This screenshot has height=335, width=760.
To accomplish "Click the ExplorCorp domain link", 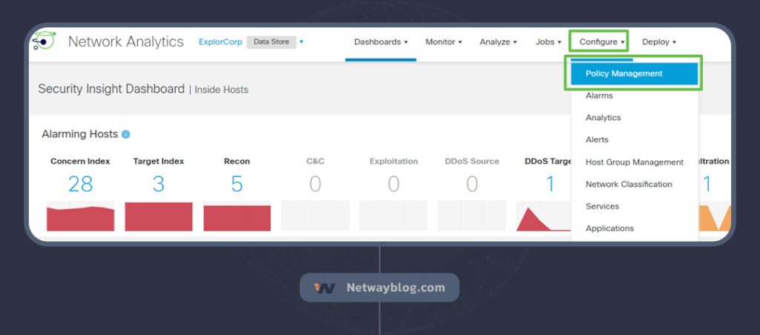I will [x=220, y=42].
